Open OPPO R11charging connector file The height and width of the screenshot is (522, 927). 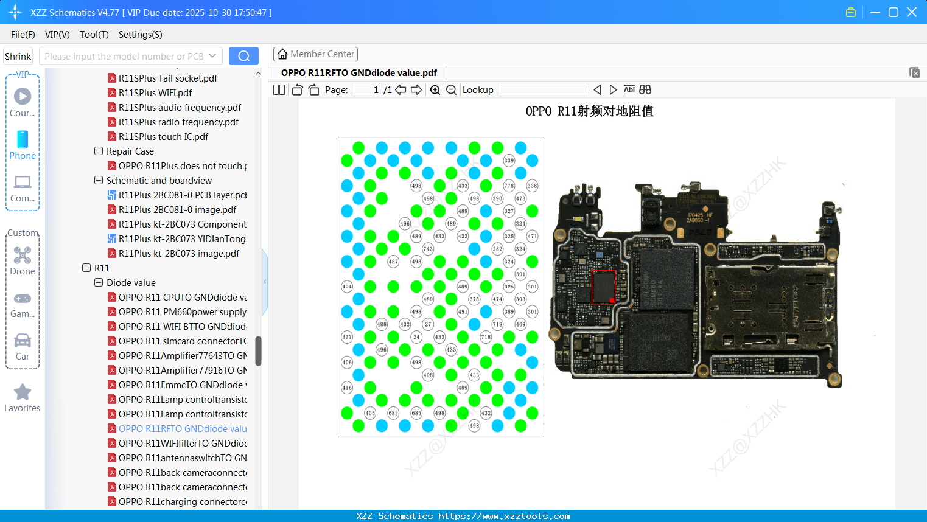tap(177, 501)
